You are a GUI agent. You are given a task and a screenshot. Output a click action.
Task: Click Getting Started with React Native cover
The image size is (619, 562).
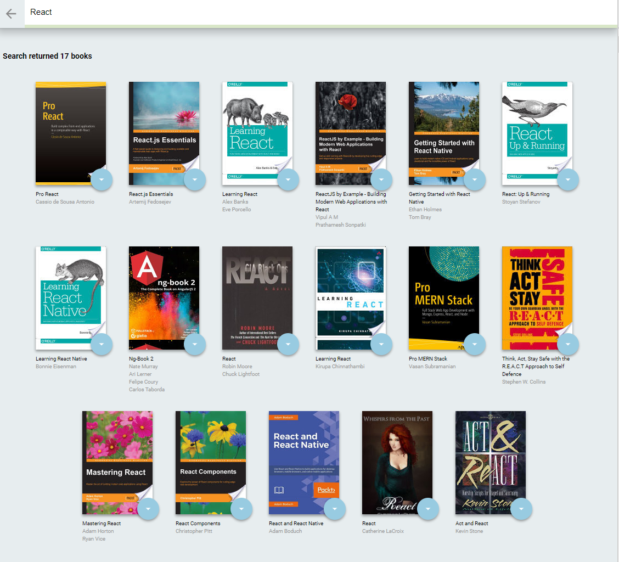pos(444,133)
